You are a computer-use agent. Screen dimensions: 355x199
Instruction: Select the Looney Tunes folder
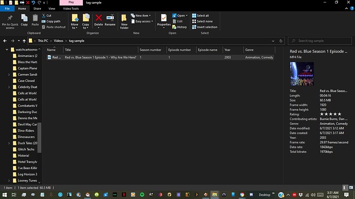pyautogui.click(x=25, y=180)
